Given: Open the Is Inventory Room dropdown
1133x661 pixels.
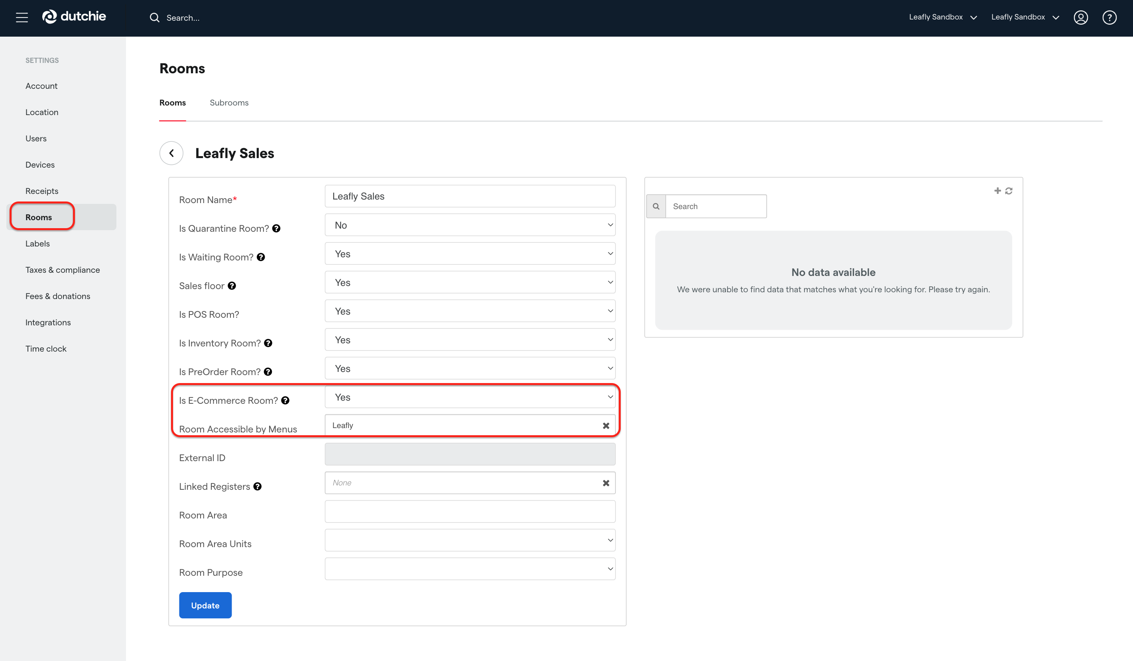Looking at the screenshot, I should tap(470, 340).
